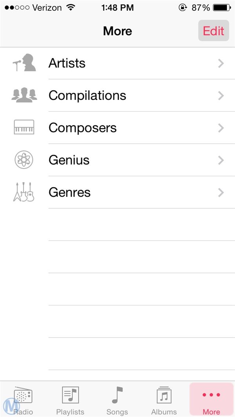Open the Genres list item label
This screenshot has height=417, width=235.
tap(69, 192)
